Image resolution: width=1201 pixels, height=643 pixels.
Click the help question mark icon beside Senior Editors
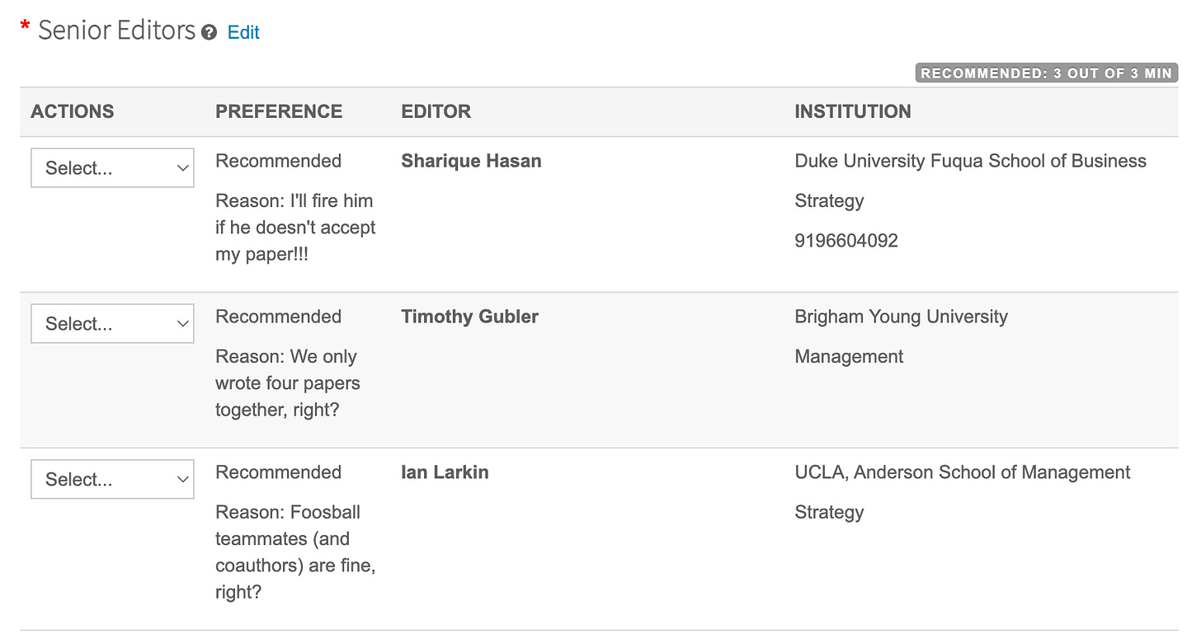click(x=210, y=33)
